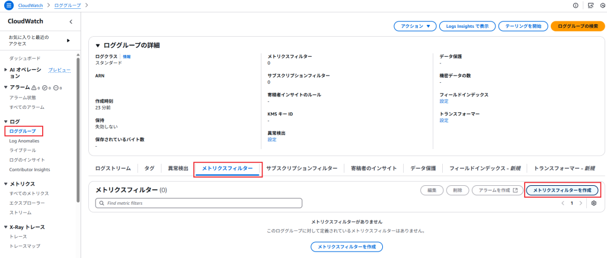This screenshot has height=258, width=607.
Task: Click the info icon in top bar
Action: 576,5
